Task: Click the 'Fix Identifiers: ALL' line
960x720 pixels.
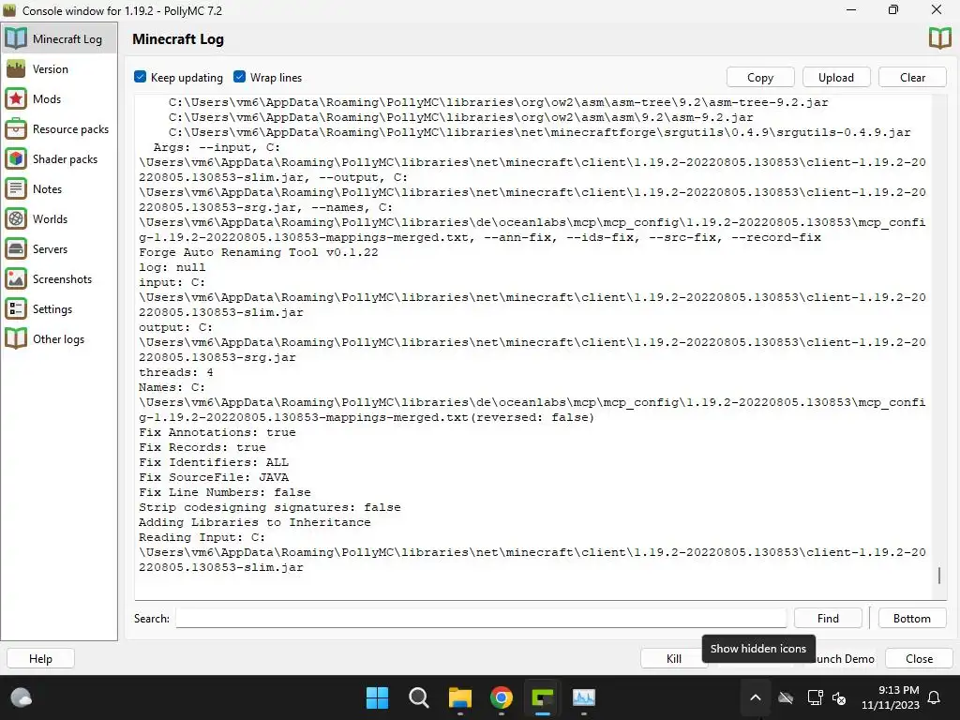Action: pos(214,462)
